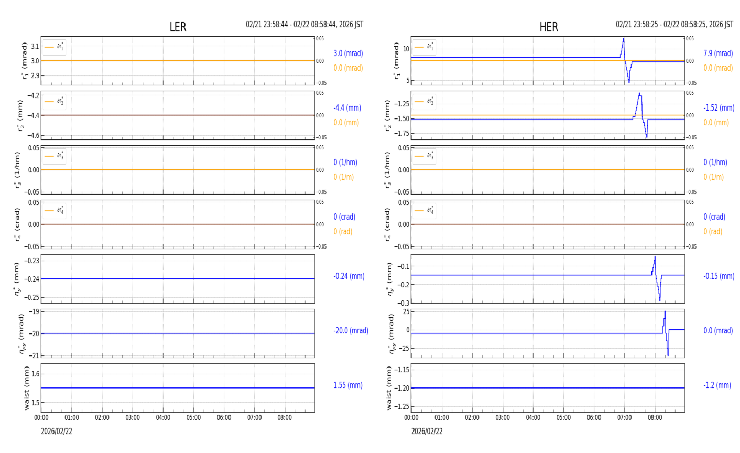Click the 1.55 (mm) LER waist value
The width and height of the screenshot is (740, 453).
pos(348,385)
